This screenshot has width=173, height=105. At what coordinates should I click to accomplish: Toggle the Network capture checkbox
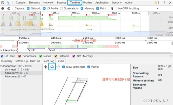tap(28, 8)
